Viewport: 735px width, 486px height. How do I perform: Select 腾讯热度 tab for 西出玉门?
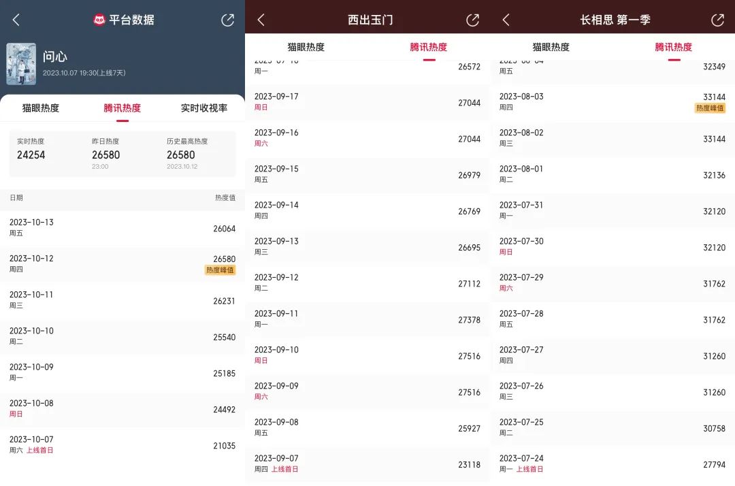click(429, 47)
